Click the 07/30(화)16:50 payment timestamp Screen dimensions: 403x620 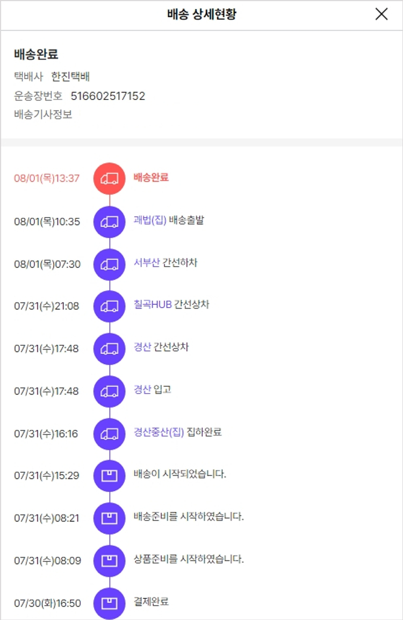[47, 603]
